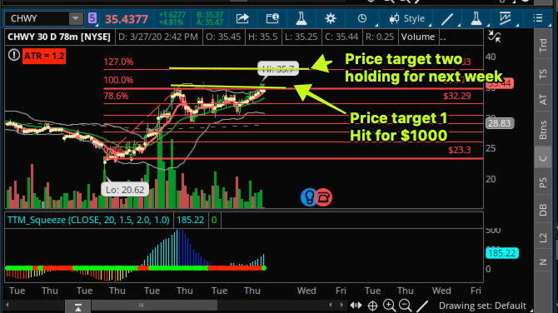Select the line drawing tool icon
Screen dimensions: 558x313
point(447,19)
